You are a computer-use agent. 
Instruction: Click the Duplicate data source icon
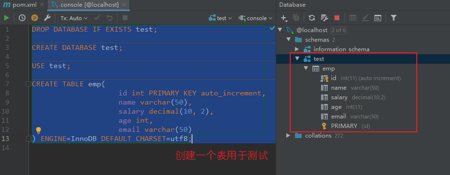coord(296,18)
